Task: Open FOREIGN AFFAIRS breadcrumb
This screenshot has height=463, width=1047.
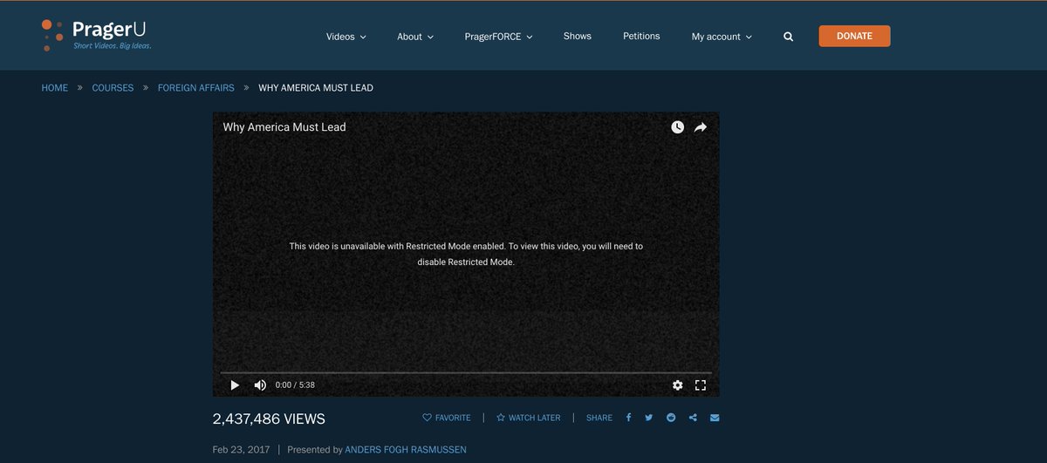Action: (x=195, y=88)
